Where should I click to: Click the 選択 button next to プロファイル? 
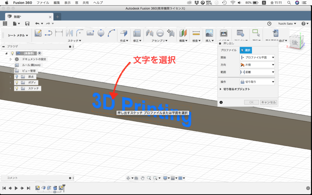[x=246, y=50]
